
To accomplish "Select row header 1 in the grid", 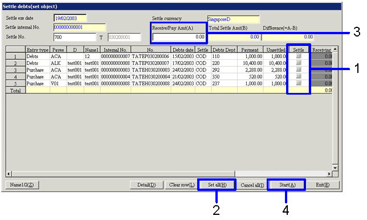I will [15, 56].
